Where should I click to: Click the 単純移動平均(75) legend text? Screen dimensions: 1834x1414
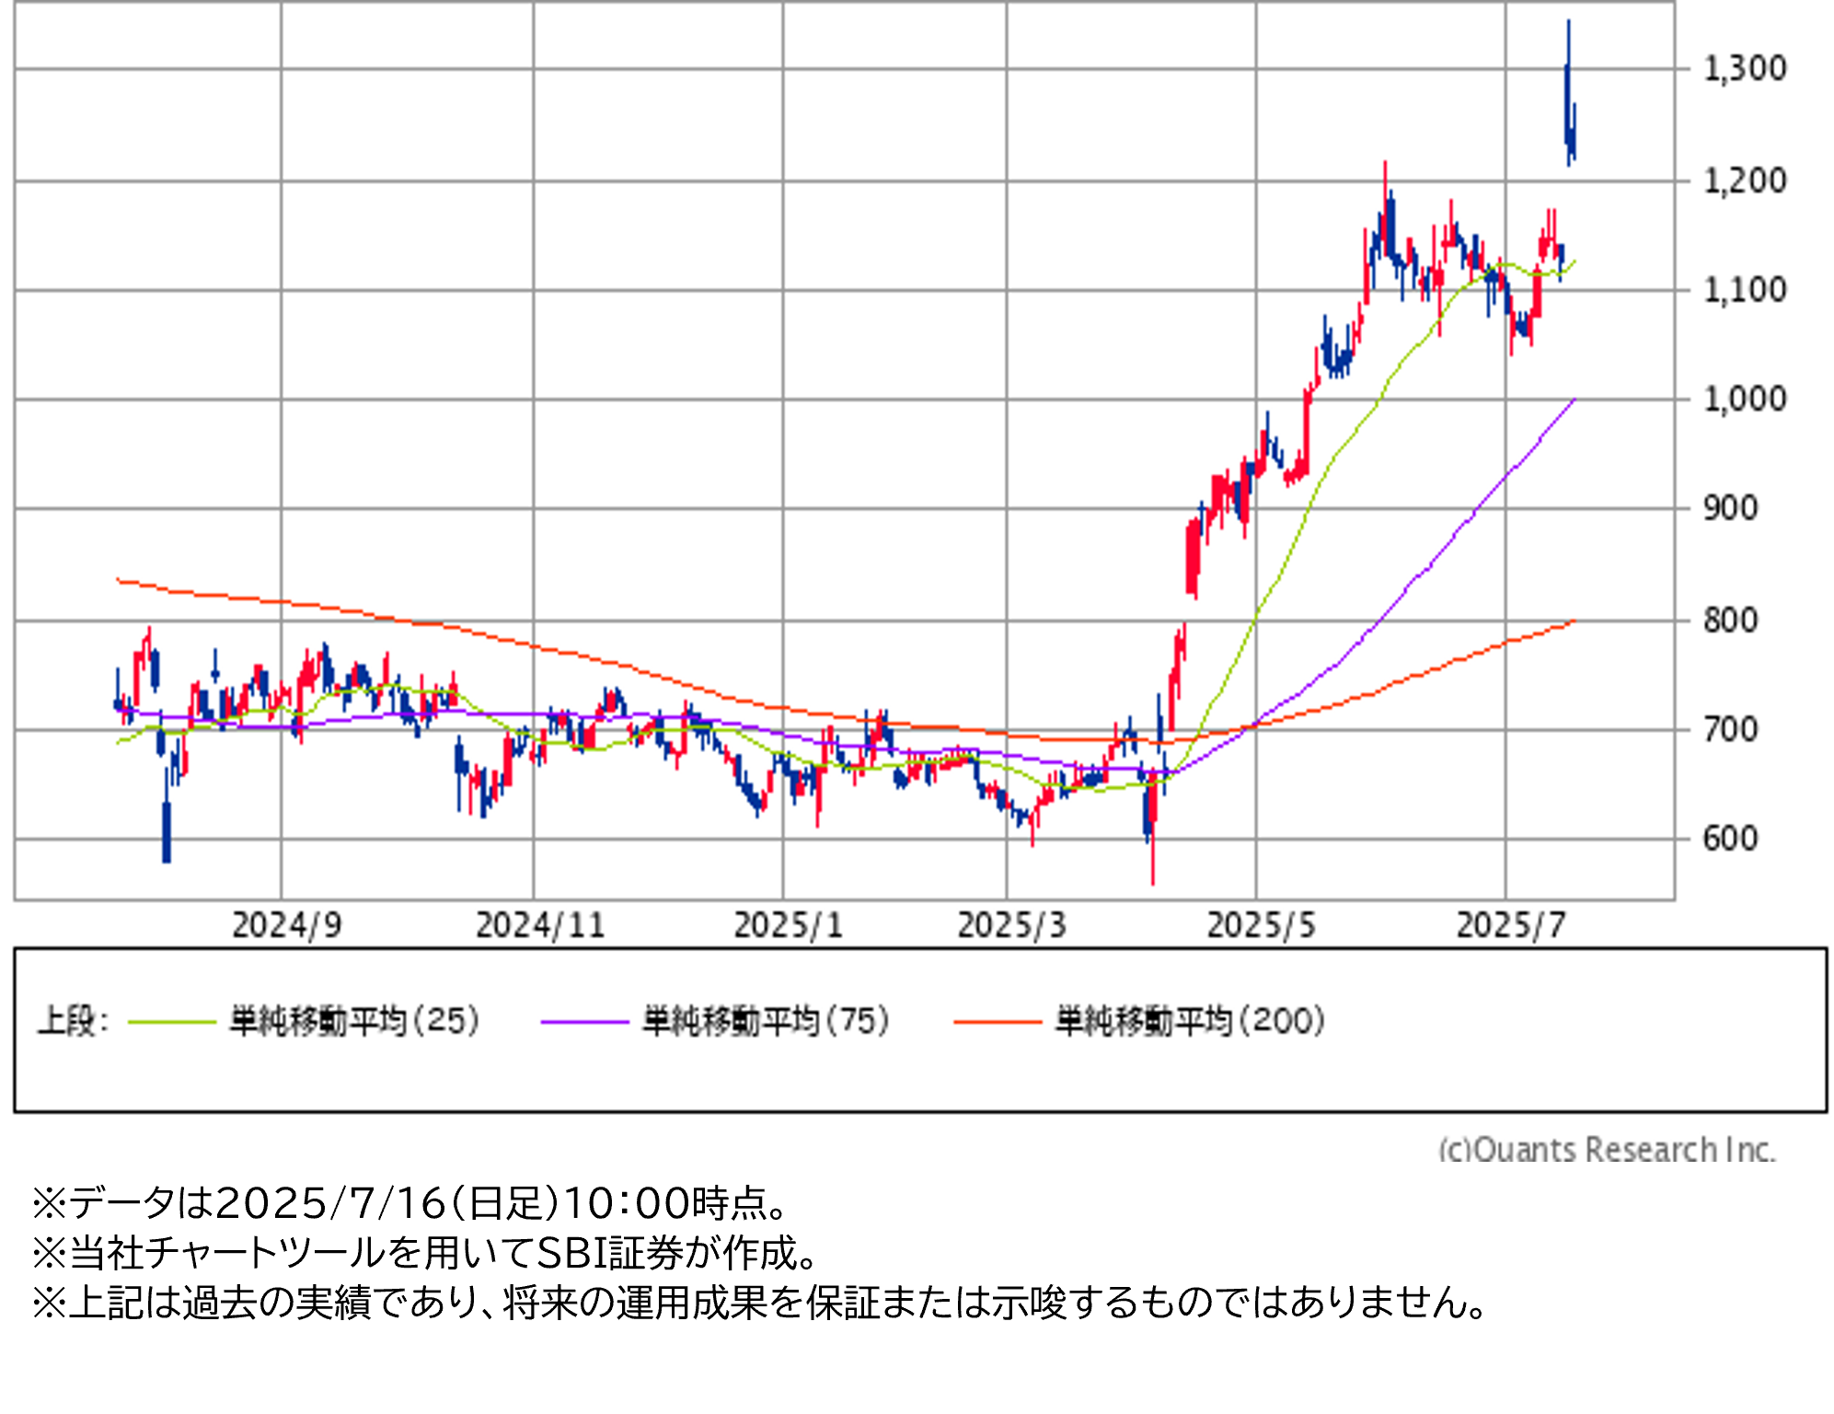click(766, 1021)
